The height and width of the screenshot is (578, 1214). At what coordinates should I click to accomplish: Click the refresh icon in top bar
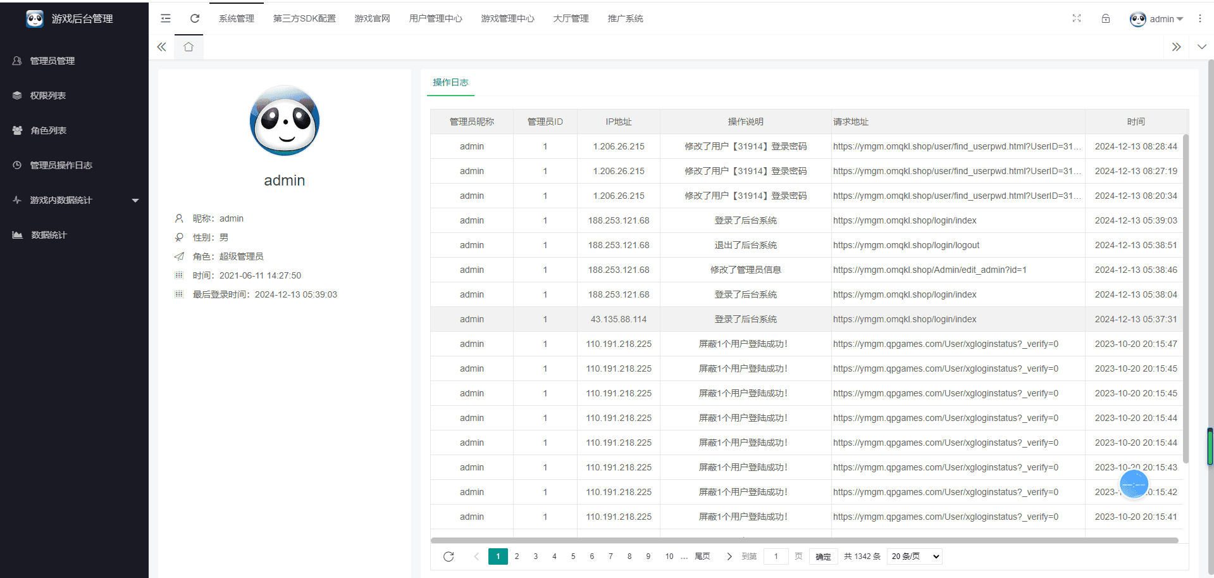[x=195, y=18]
